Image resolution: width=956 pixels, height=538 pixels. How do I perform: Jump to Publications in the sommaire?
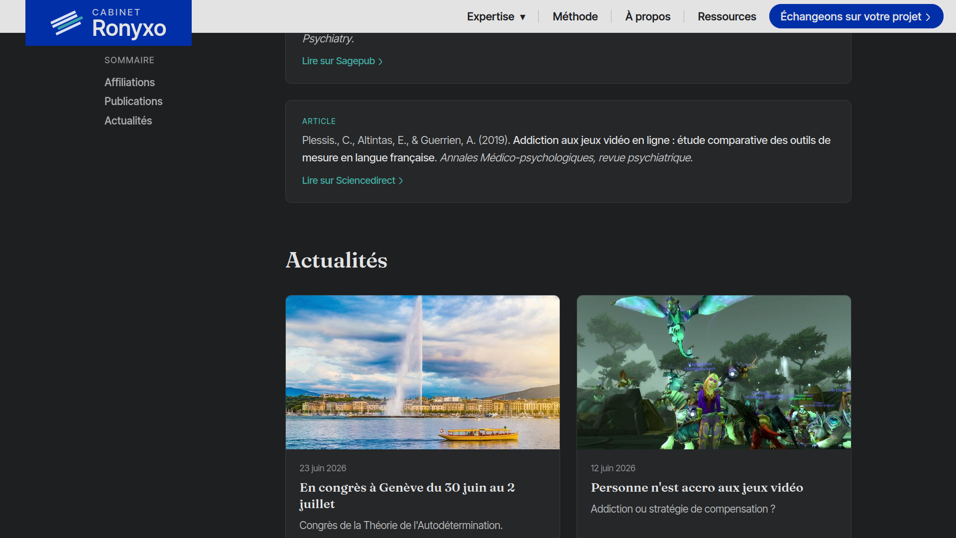coord(133,101)
